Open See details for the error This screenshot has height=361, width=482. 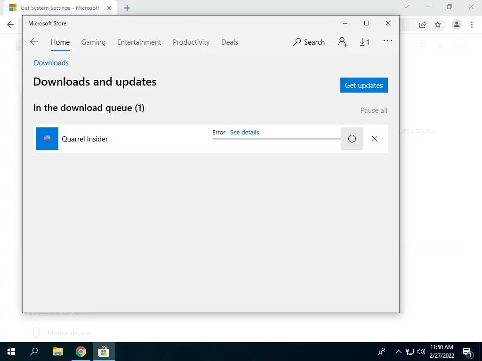tap(244, 132)
